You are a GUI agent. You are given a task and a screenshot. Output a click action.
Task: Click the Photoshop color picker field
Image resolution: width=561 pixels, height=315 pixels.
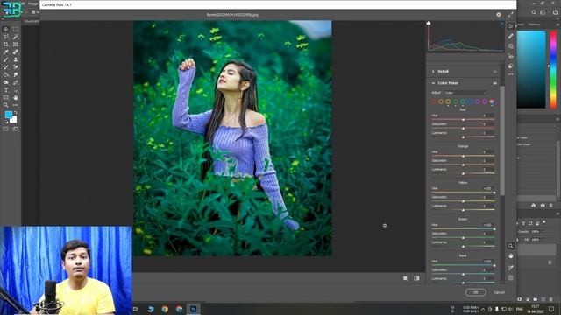531,70
